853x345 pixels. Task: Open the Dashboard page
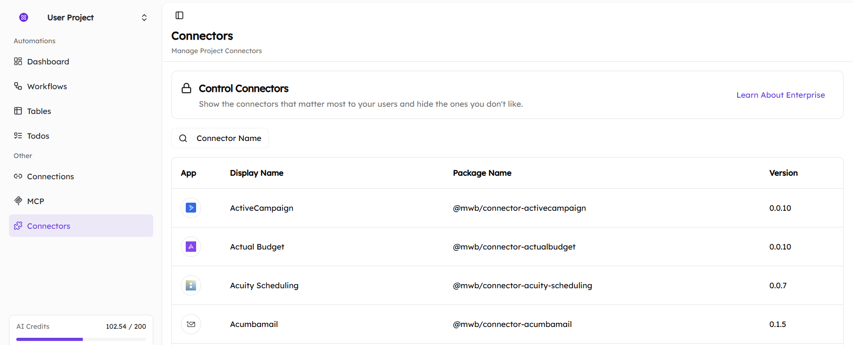48,62
